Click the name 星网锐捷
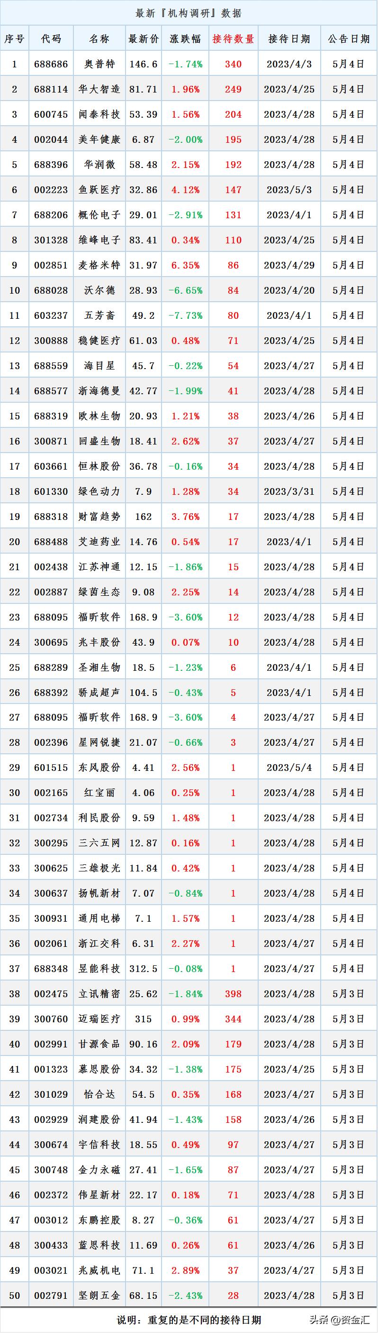This screenshot has width=378, height=1333. [99, 742]
